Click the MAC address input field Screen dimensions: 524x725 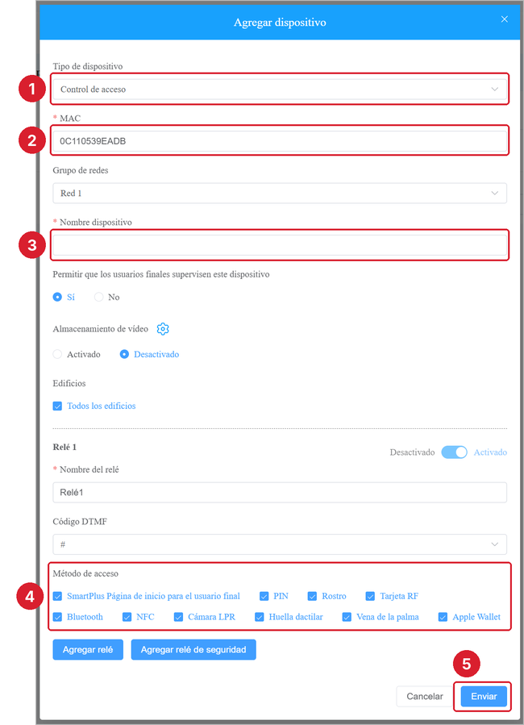280,141
